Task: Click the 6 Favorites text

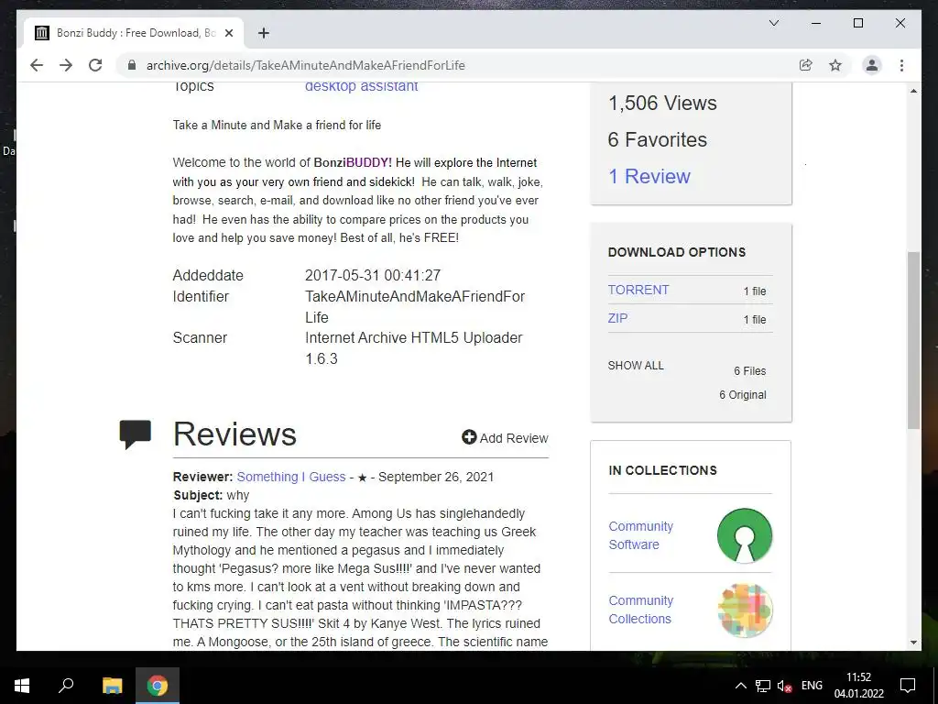Action: (658, 139)
